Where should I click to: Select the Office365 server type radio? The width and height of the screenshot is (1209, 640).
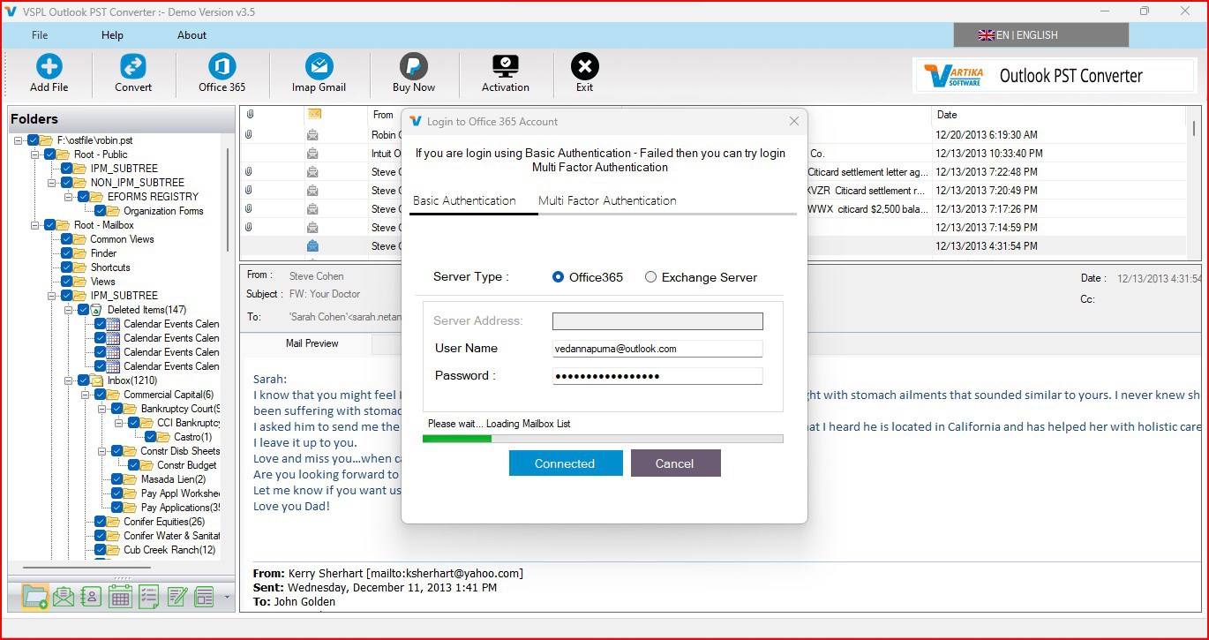pyautogui.click(x=558, y=277)
